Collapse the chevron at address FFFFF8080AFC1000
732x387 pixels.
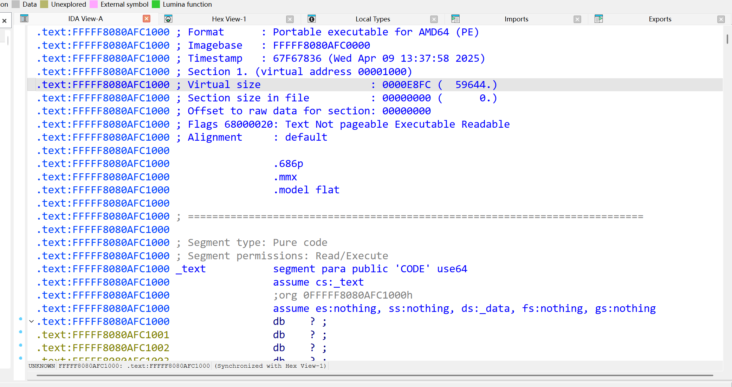click(32, 321)
